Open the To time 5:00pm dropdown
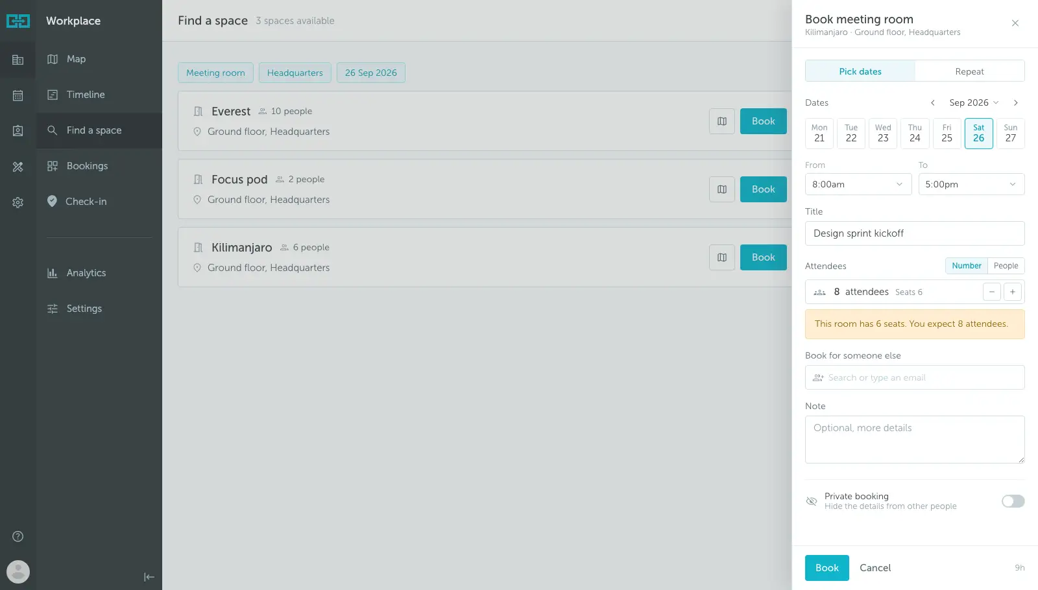1038x590 pixels. click(x=971, y=184)
